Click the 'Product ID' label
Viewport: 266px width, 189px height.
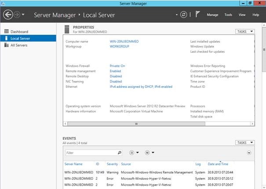(197, 87)
